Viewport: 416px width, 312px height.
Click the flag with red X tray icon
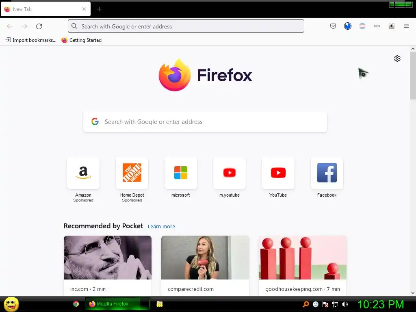325,304
